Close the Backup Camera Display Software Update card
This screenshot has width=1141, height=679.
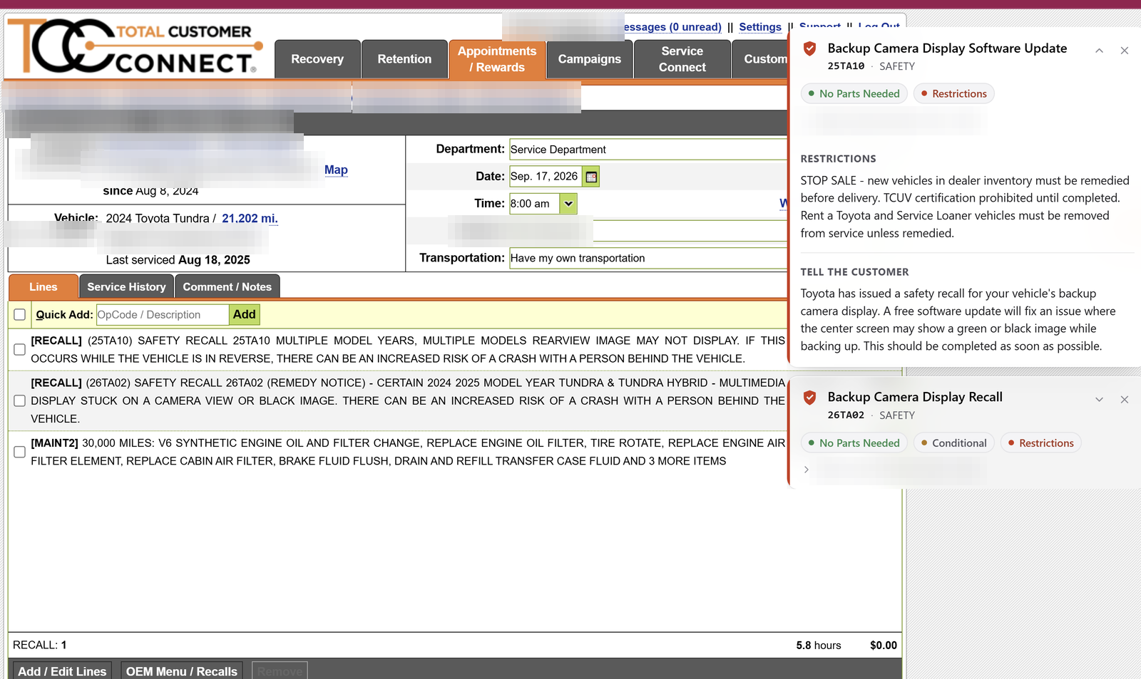coord(1125,51)
